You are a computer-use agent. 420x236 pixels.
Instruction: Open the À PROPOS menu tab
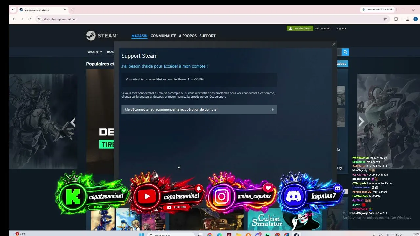tap(188, 36)
